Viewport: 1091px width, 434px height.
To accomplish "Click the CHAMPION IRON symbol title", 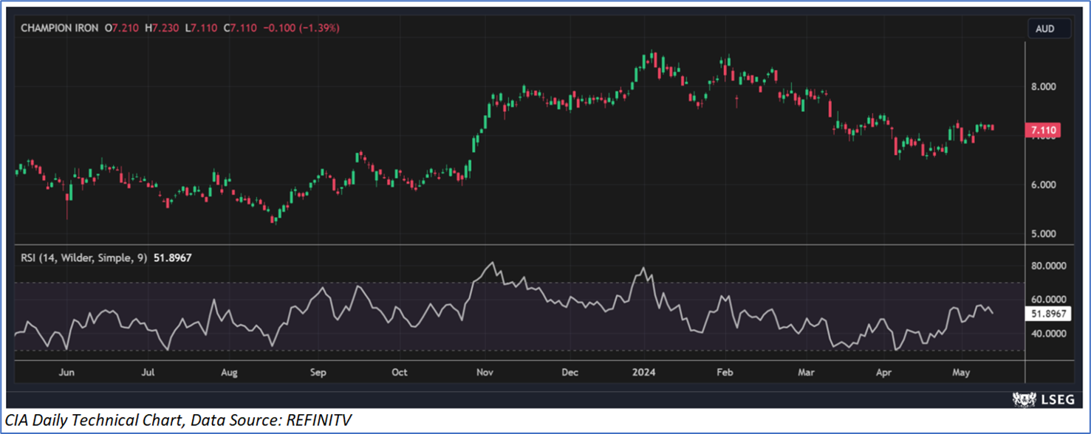I will tap(60, 28).
